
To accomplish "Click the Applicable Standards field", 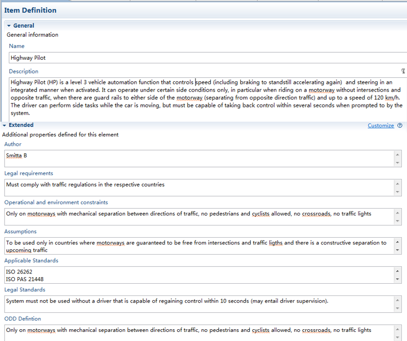I will [x=200, y=275].
